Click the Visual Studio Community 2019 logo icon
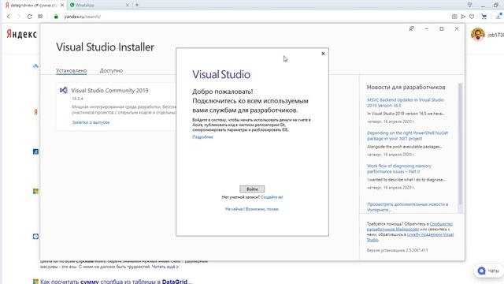Screen dimensions: 504x284 (x=64, y=91)
